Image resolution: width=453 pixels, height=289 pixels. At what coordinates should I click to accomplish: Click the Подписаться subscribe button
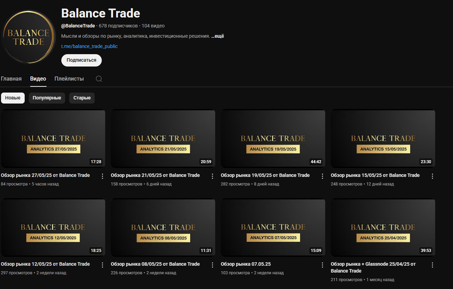82,60
